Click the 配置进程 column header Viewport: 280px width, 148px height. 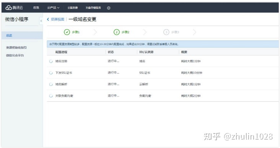point(61,52)
